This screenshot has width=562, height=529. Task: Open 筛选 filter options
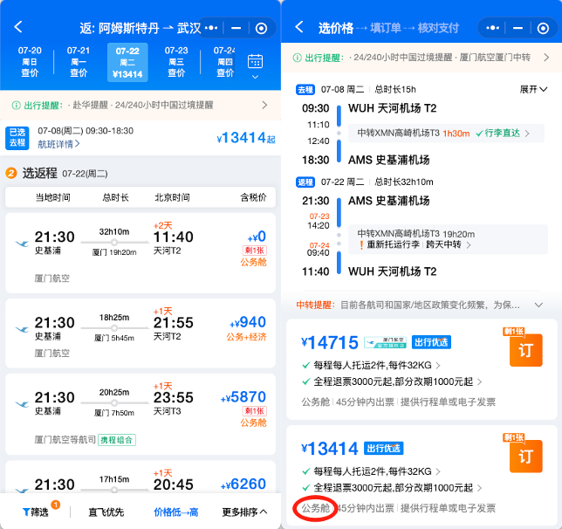[36, 512]
